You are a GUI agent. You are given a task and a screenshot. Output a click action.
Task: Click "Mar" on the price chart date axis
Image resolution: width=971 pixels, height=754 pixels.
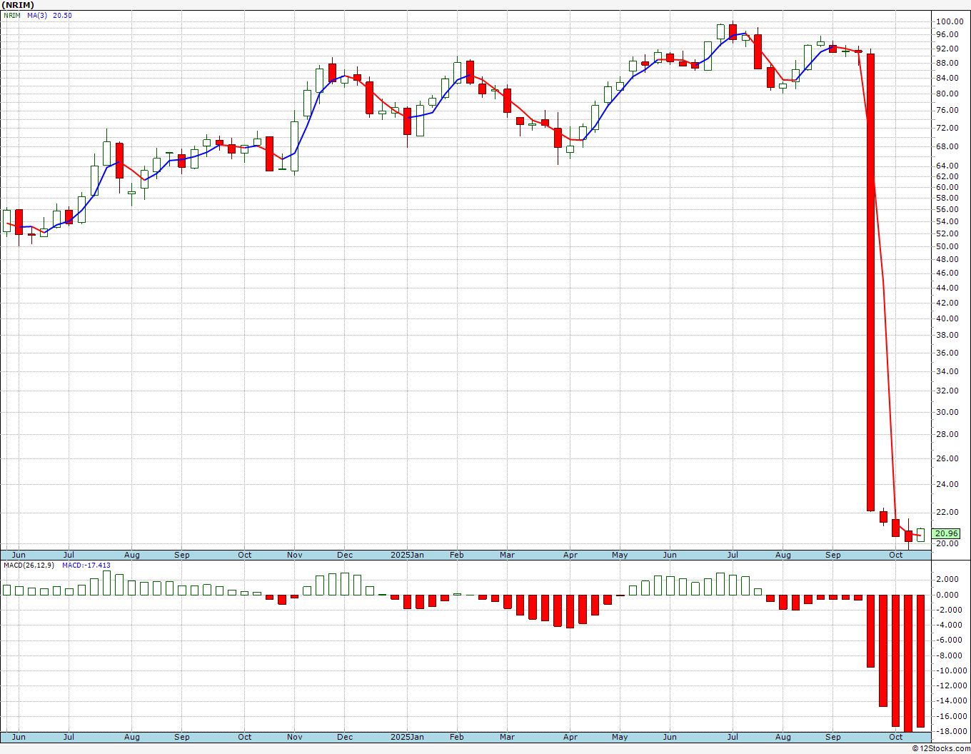click(507, 555)
